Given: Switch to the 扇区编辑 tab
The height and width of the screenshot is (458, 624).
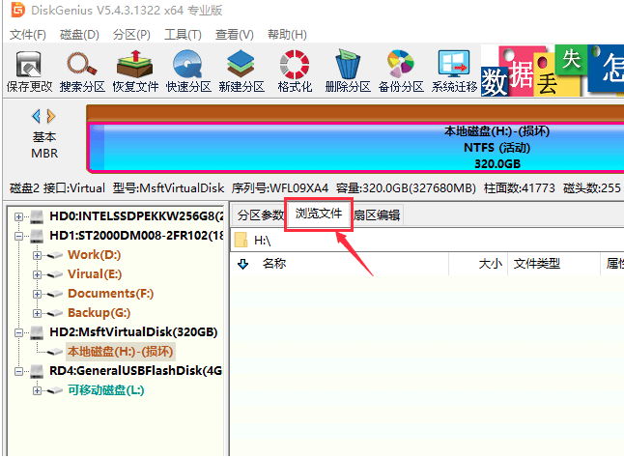Looking at the screenshot, I should [378, 215].
